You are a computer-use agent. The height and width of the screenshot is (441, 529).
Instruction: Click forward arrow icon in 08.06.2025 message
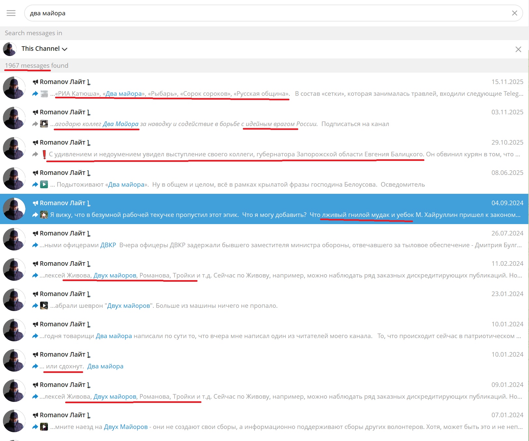click(35, 185)
